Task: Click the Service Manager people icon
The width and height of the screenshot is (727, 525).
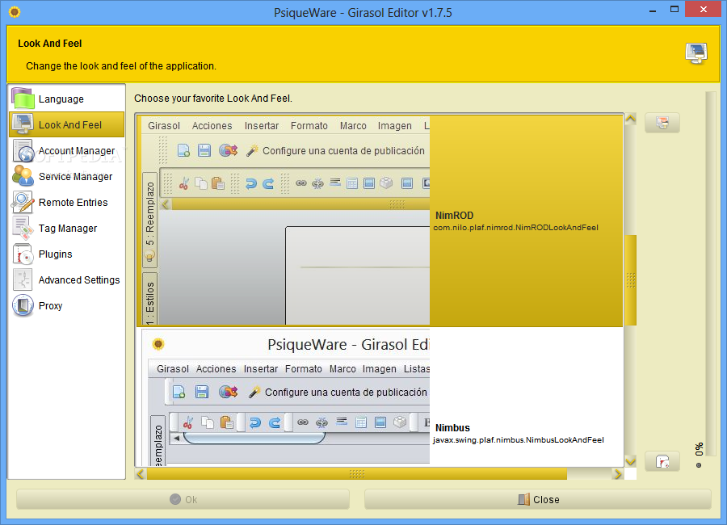Action: 23,176
